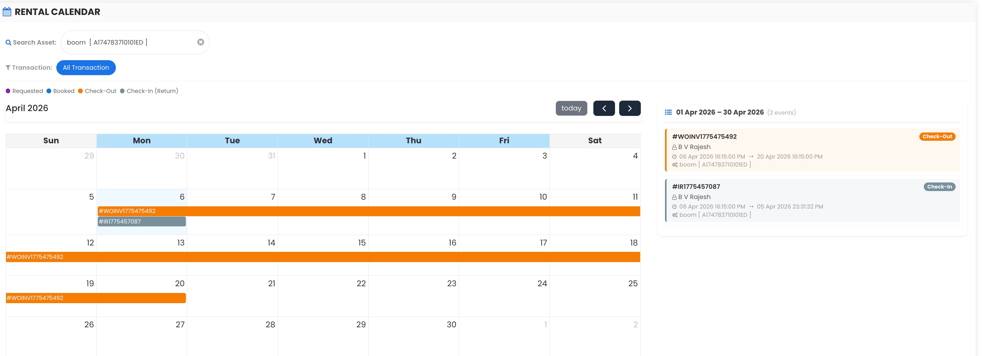Screen dimensions: 983x356
Task: Clear the boom asset search field
Action: 200,42
